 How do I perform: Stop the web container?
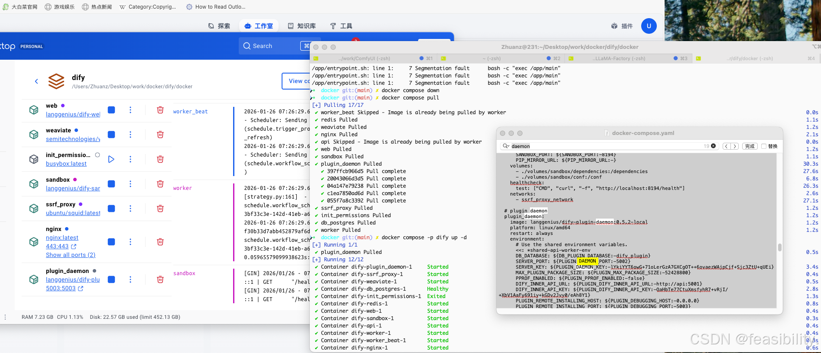pos(111,110)
